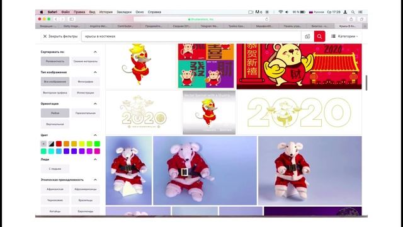The image size is (403, 227).
Task: Select Векторная графика image type
Action: coord(55,93)
